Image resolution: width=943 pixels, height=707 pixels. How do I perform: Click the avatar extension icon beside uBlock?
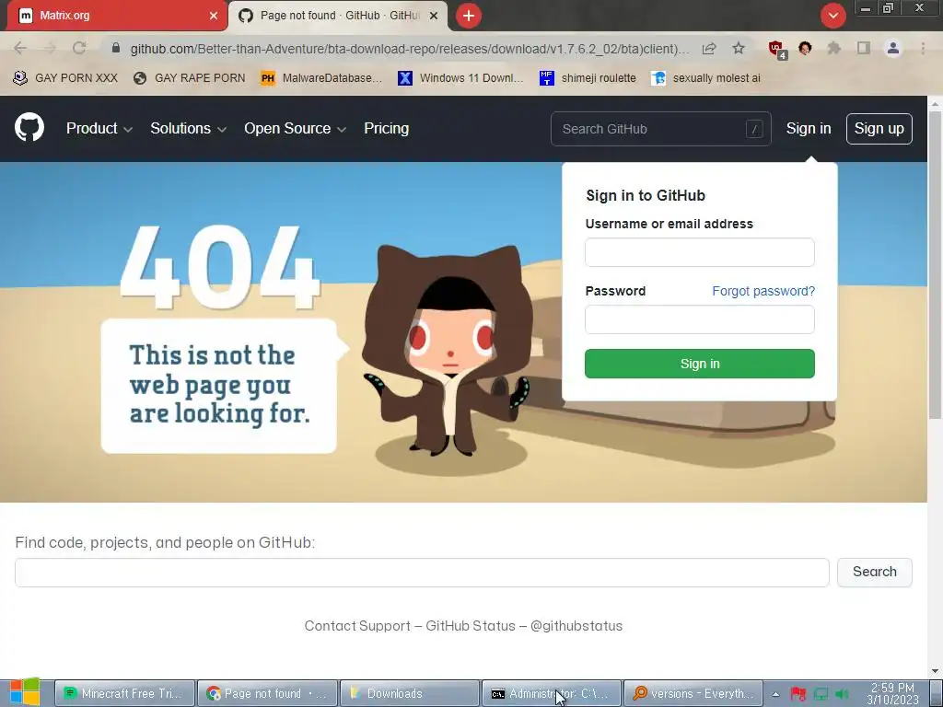point(805,48)
